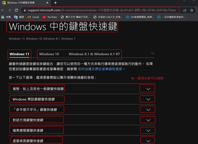Switch to the Windows 10 tab
The image size is (198, 144).
pyautogui.click(x=49, y=54)
